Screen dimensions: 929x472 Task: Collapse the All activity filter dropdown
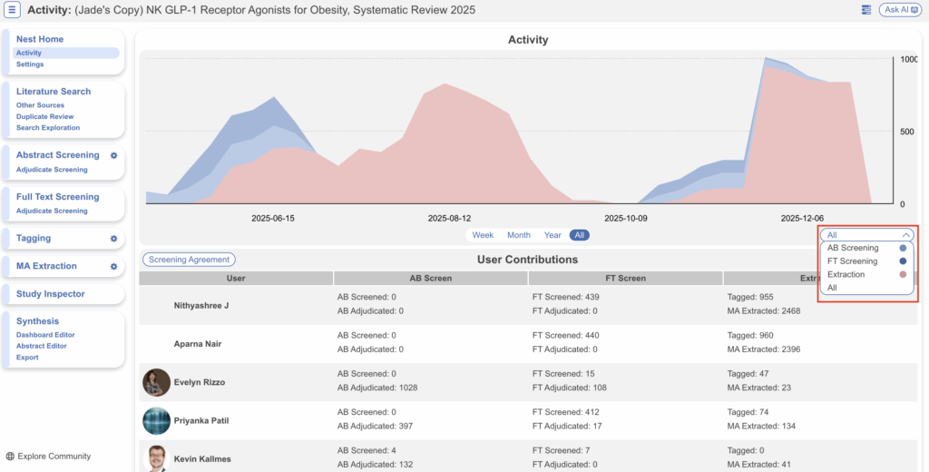click(866, 235)
